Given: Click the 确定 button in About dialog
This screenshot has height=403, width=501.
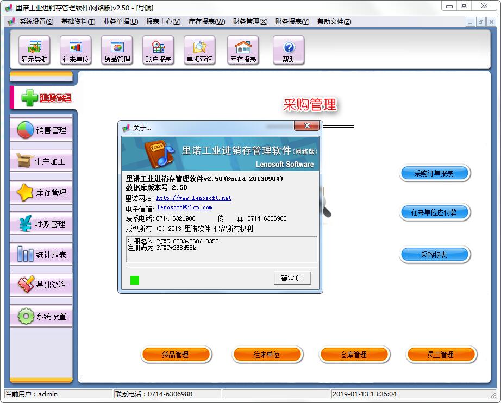Looking at the screenshot, I should pos(292,278).
